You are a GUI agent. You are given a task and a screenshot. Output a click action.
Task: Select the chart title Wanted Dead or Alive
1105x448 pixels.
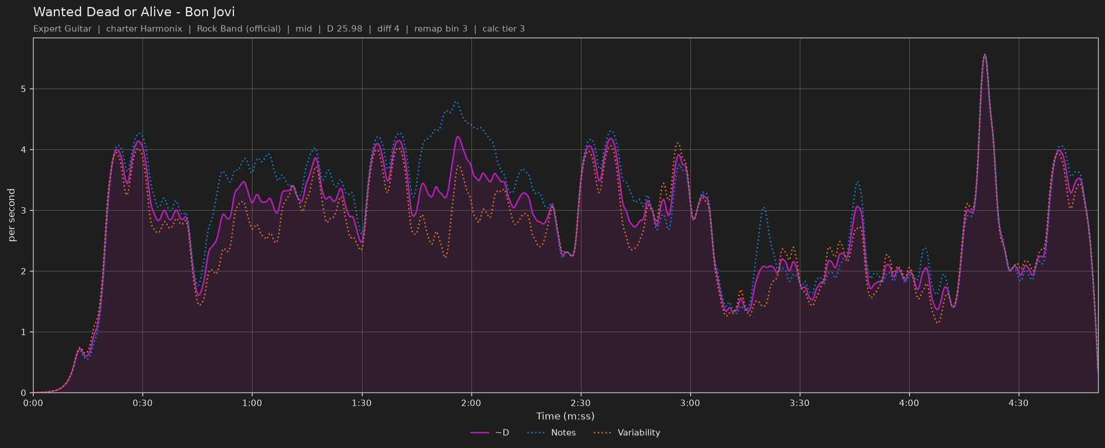click(134, 12)
